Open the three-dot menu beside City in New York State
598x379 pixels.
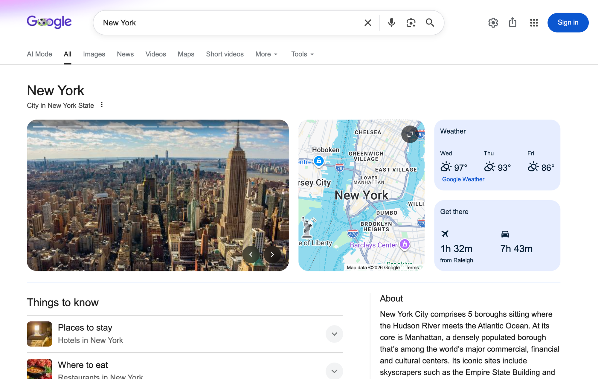(102, 105)
